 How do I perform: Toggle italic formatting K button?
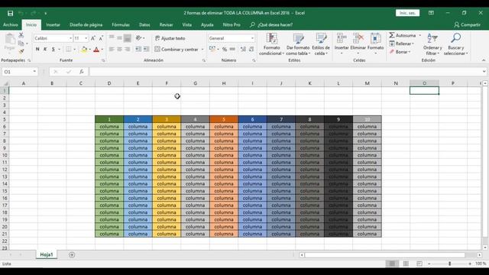[45, 49]
